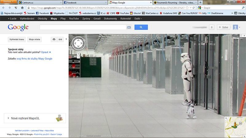The height and width of the screenshot is (138, 246).
Task: Switch to the Facebook tab
Action: point(85,2)
